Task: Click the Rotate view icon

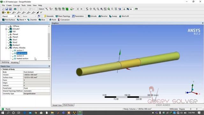Action: tap(87, 9)
